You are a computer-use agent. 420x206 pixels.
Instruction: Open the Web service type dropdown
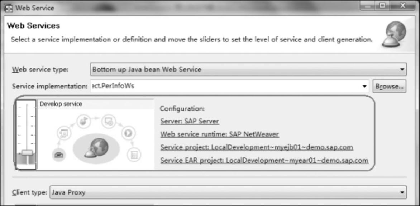pyautogui.click(x=248, y=69)
